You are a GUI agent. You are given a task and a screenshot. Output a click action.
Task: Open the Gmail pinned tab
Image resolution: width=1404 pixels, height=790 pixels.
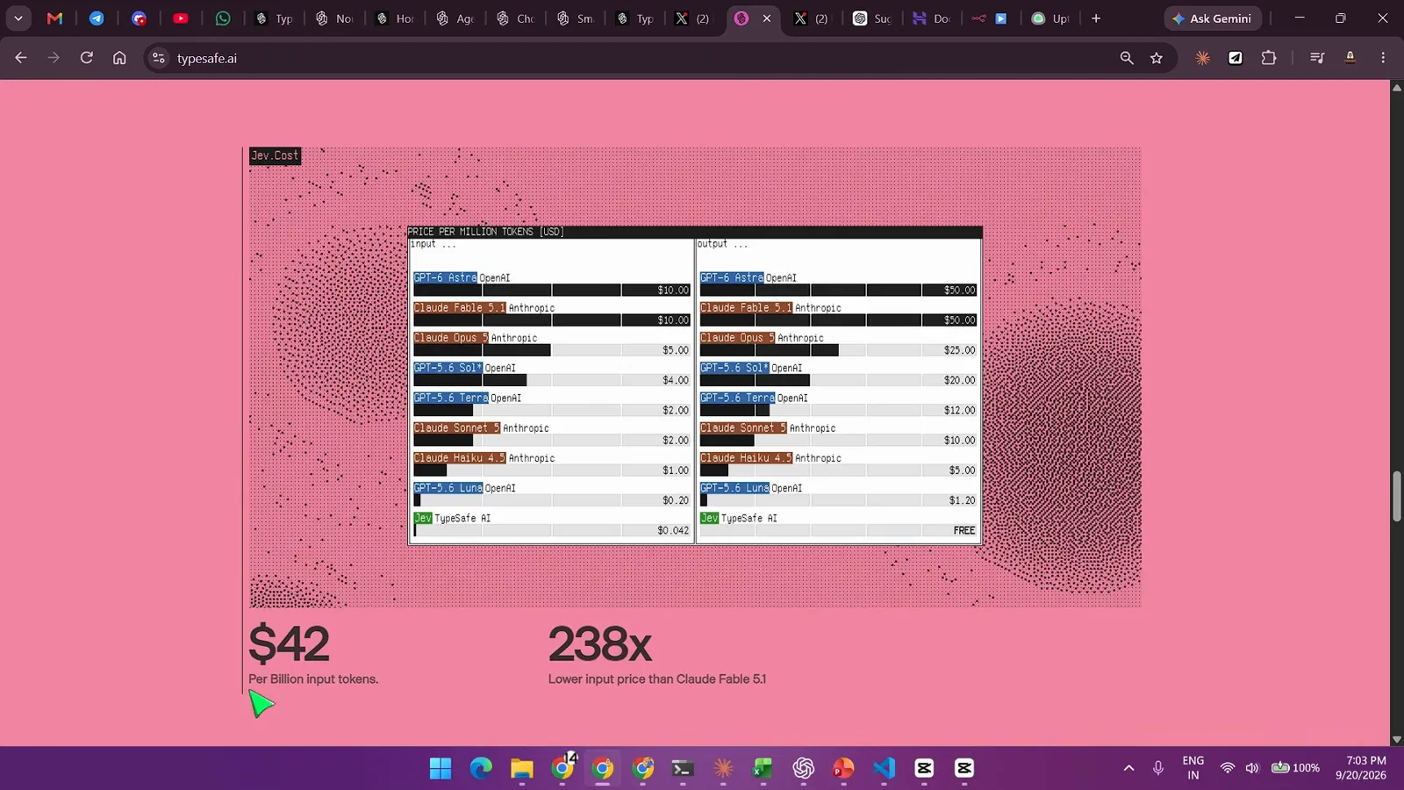pos(54,18)
